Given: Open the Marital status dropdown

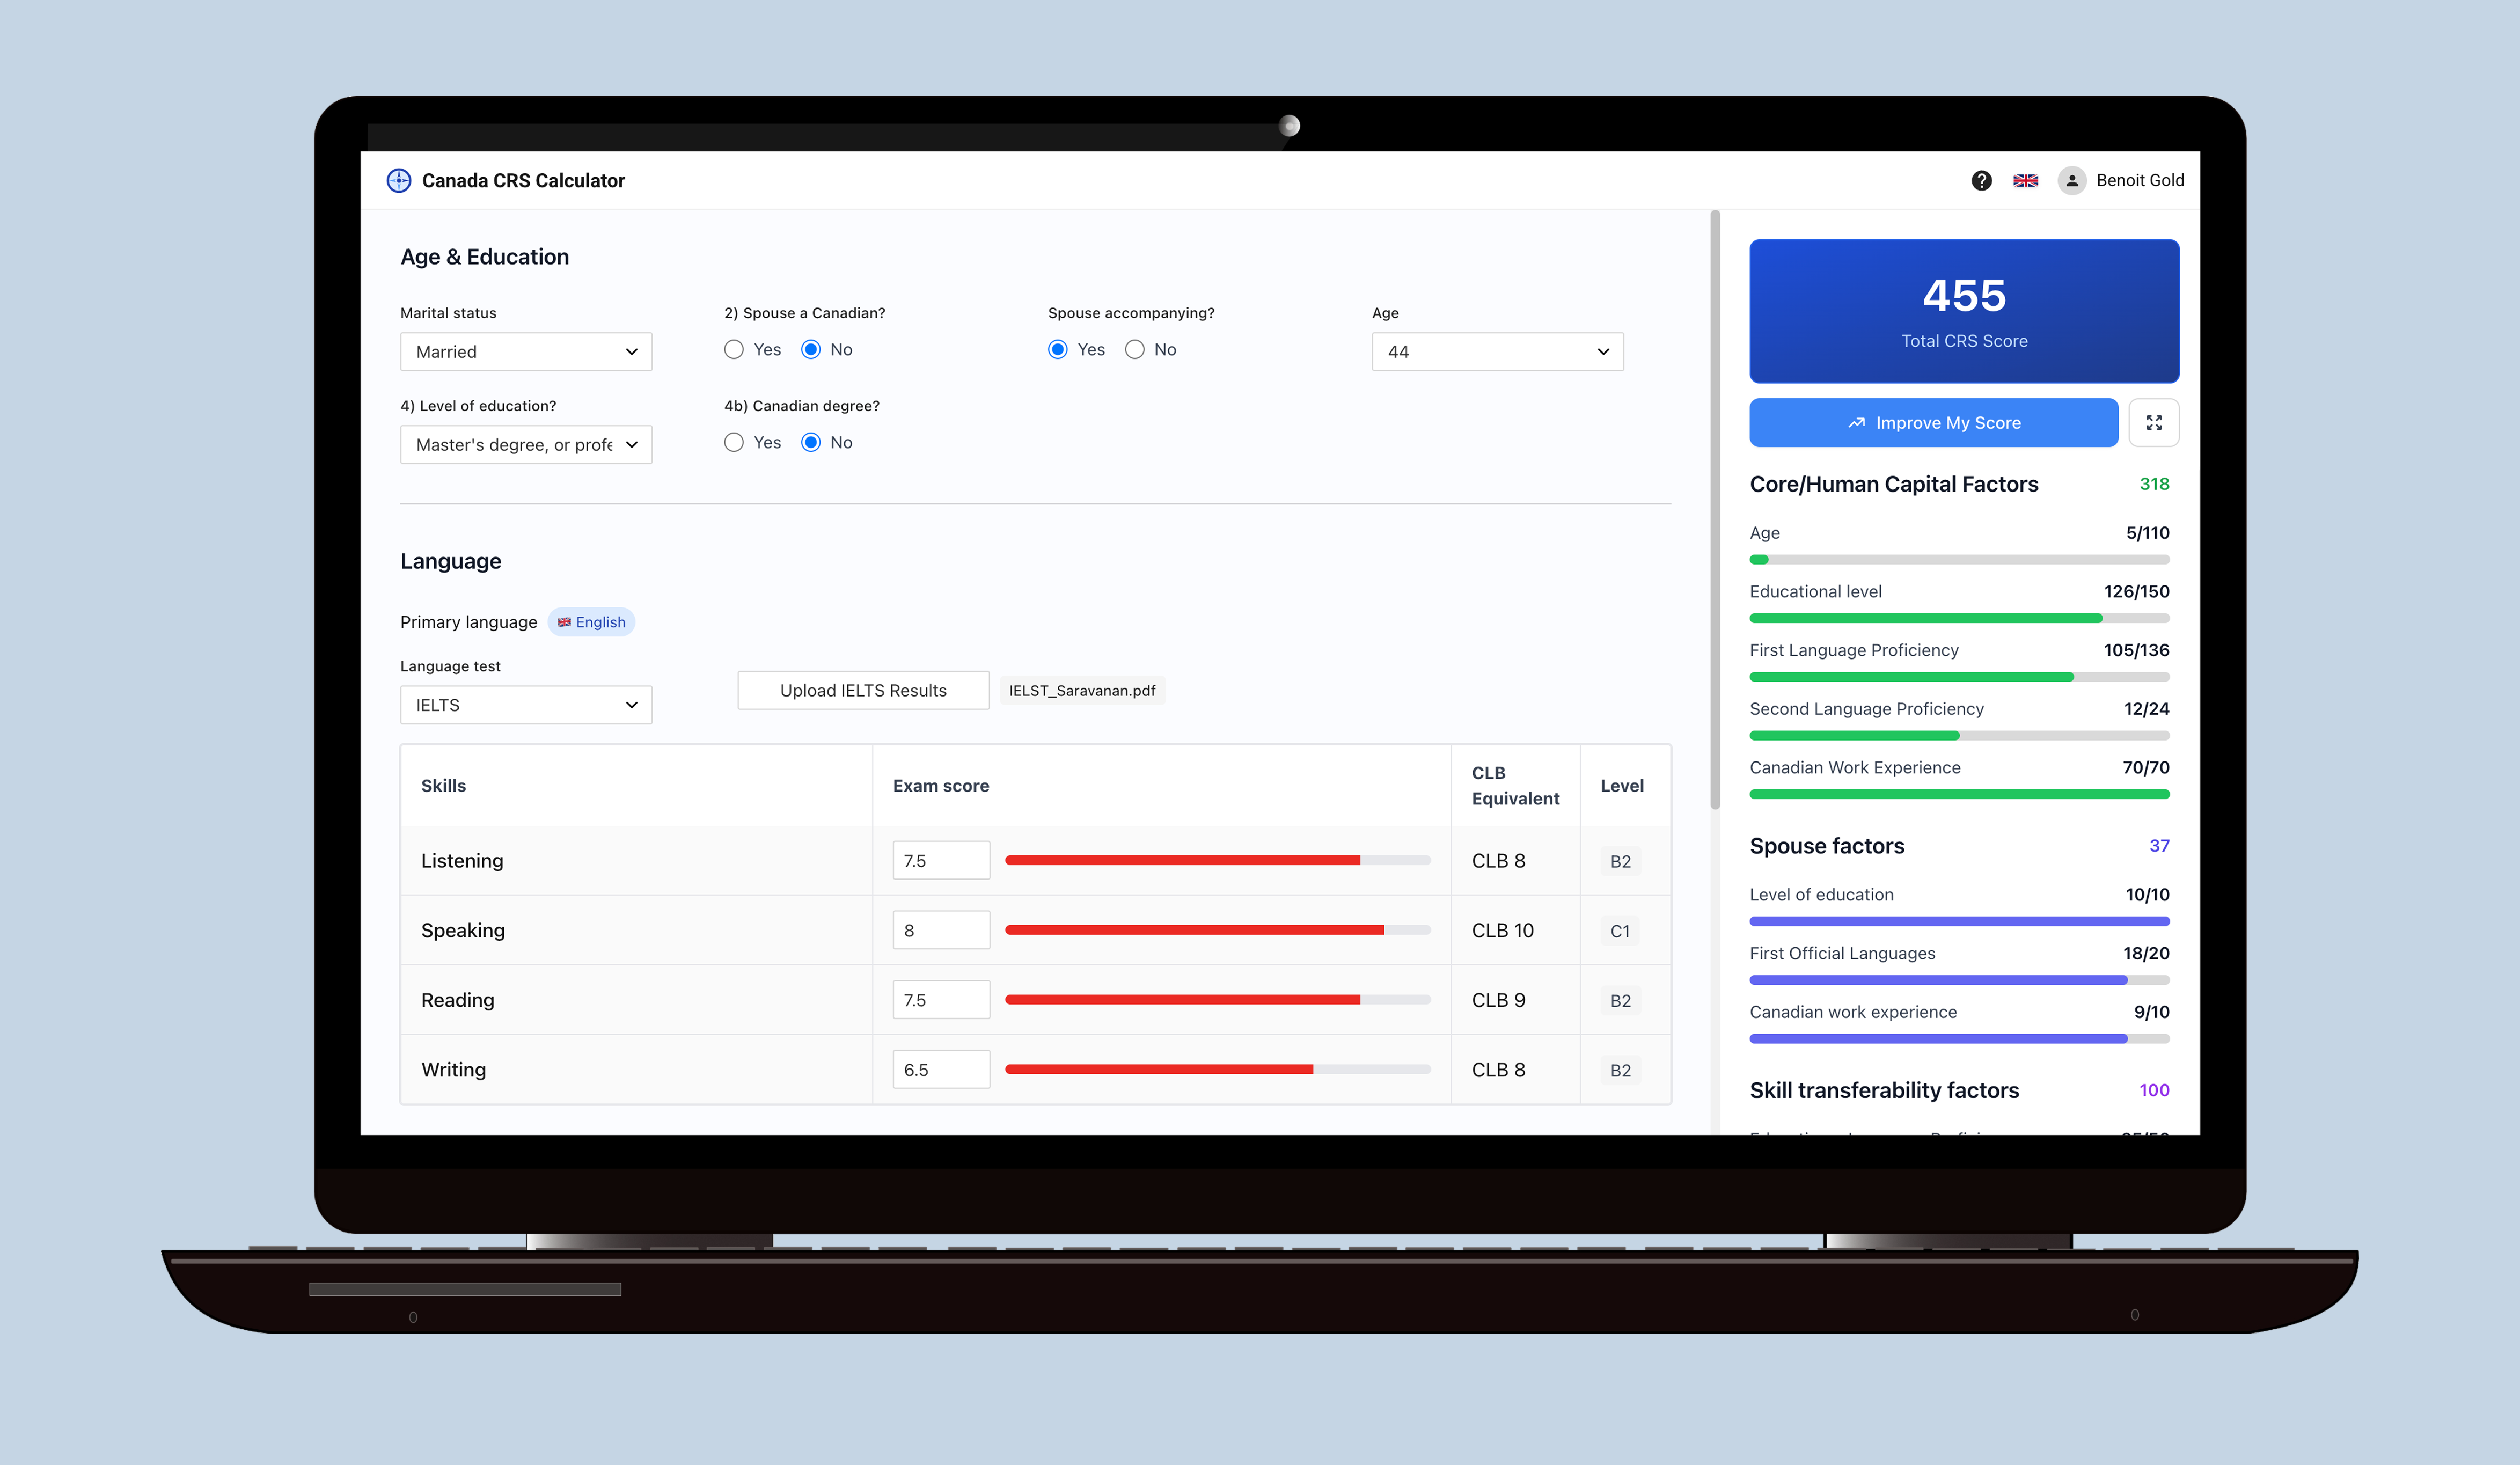Looking at the screenshot, I should 526,352.
